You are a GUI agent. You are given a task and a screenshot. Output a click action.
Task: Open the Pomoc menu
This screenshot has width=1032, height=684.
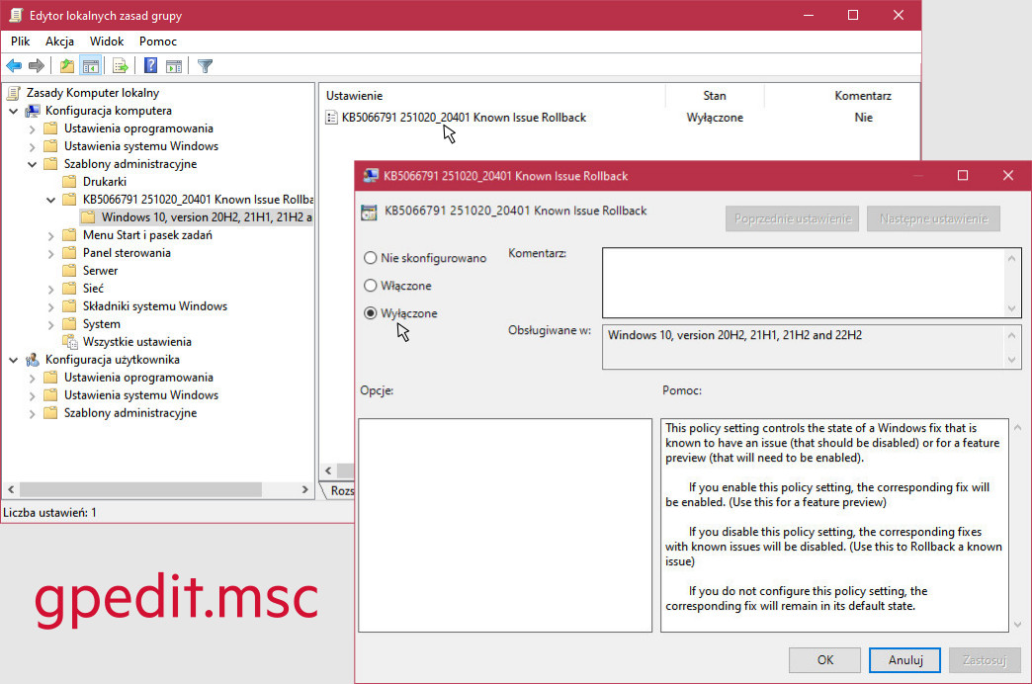coord(158,42)
